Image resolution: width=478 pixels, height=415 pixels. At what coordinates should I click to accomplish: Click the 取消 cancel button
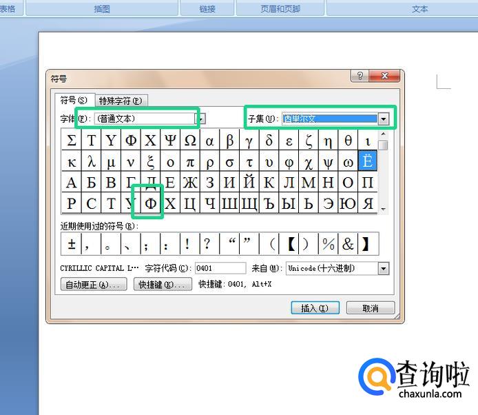click(x=371, y=308)
